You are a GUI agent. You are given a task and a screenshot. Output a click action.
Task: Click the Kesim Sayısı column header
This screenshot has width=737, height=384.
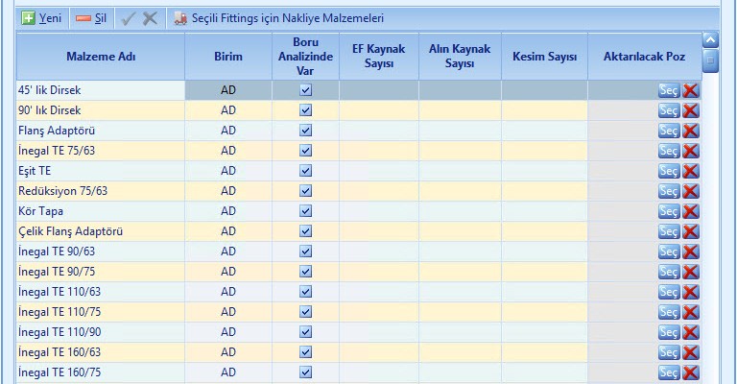543,57
